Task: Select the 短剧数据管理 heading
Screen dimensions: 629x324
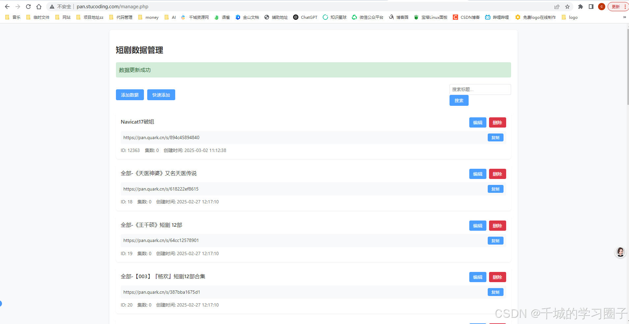Action: [139, 50]
